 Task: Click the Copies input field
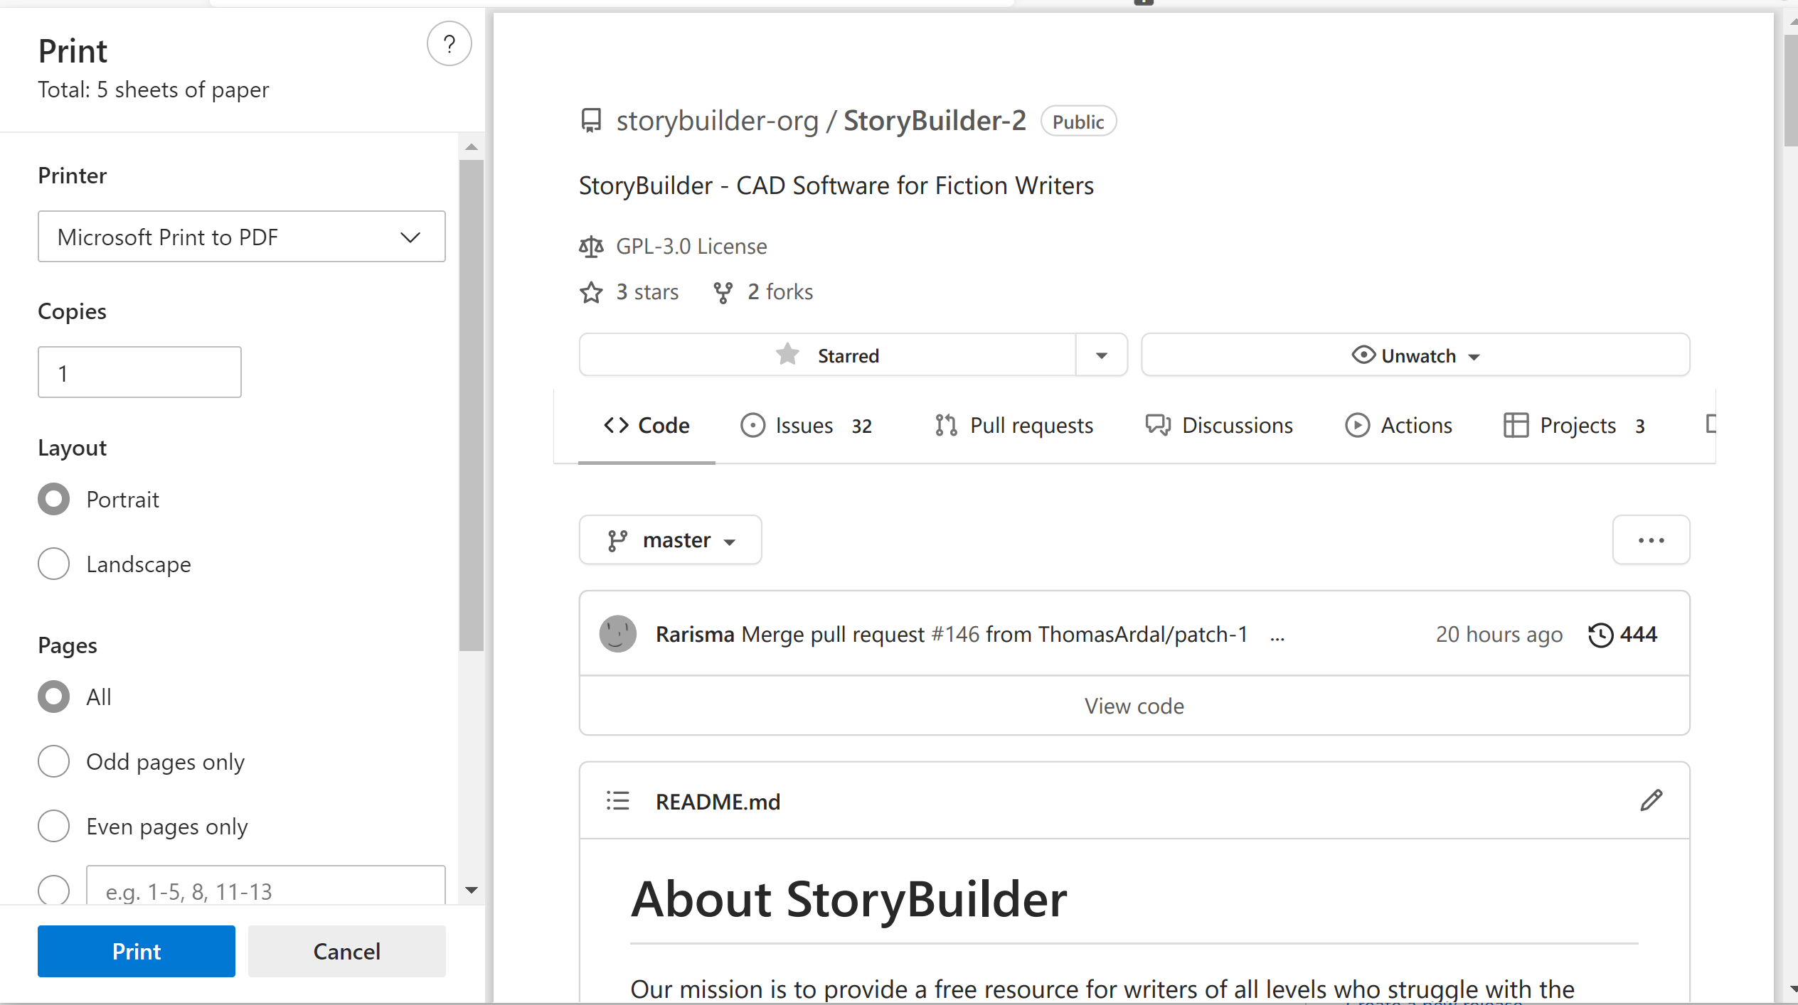coord(139,372)
